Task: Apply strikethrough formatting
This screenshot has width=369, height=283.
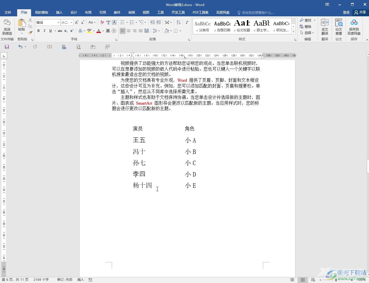Action: click(60, 31)
